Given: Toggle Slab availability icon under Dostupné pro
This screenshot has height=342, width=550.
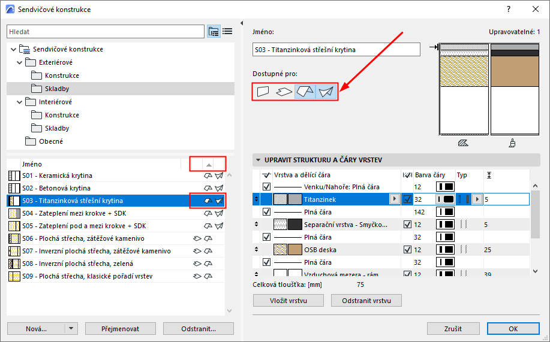Looking at the screenshot, I should (x=284, y=92).
